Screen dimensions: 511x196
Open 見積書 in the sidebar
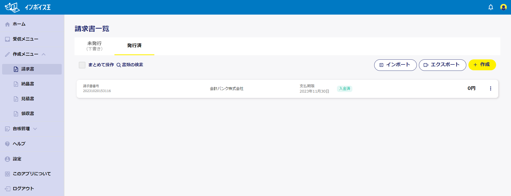pyautogui.click(x=32, y=99)
